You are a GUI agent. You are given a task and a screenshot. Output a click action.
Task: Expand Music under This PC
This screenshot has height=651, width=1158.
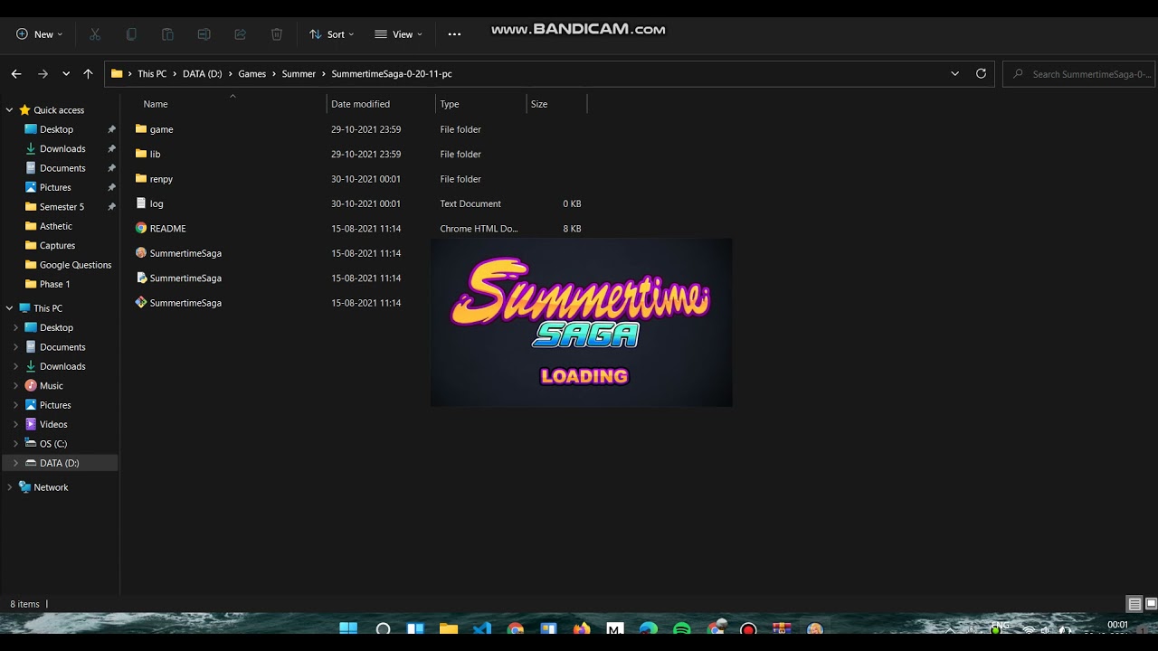15,386
